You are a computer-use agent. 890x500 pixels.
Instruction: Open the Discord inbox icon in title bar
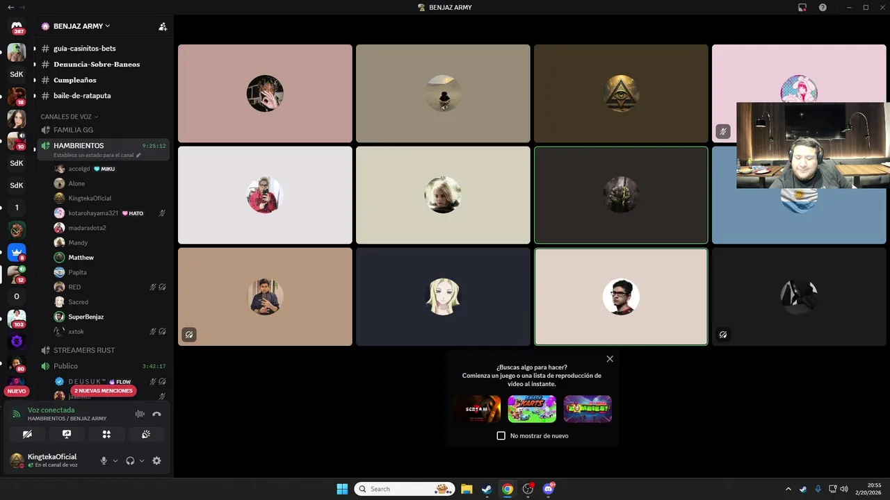click(802, 7)
